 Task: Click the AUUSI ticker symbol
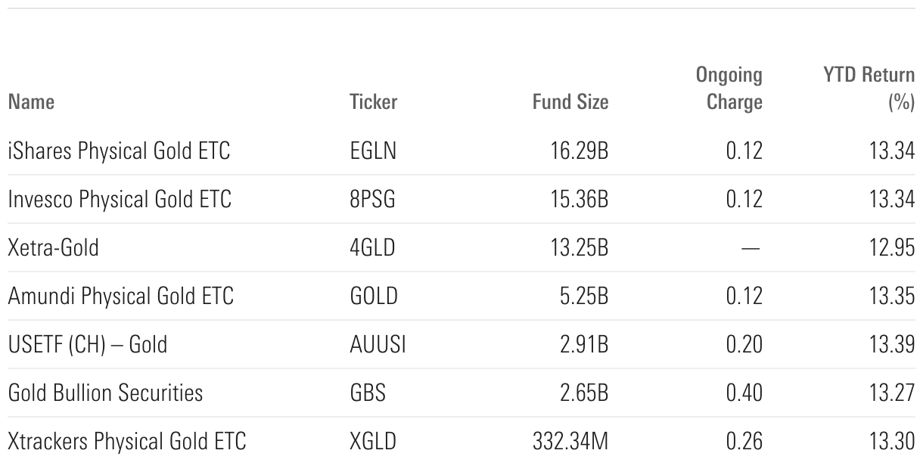coord(378,345)
